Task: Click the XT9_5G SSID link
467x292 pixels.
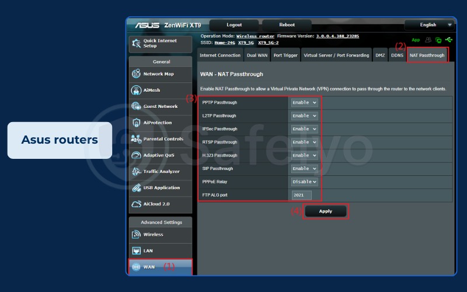Action: pyautogui.click(x=246, y=43)
